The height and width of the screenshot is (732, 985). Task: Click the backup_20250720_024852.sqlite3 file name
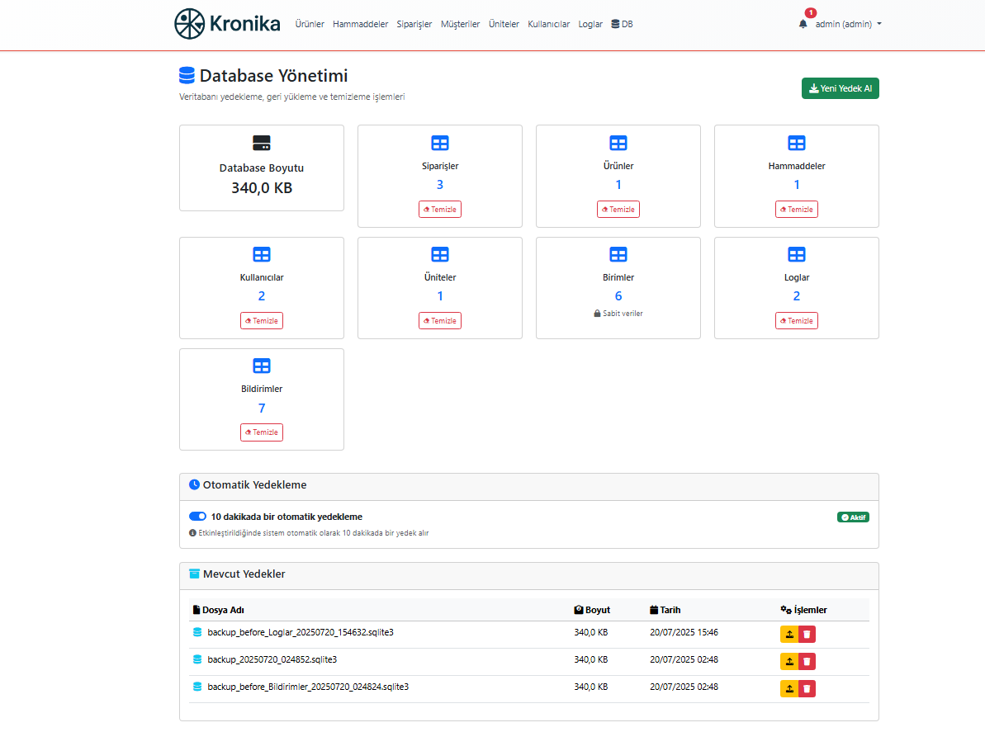[x=272, y=659]
